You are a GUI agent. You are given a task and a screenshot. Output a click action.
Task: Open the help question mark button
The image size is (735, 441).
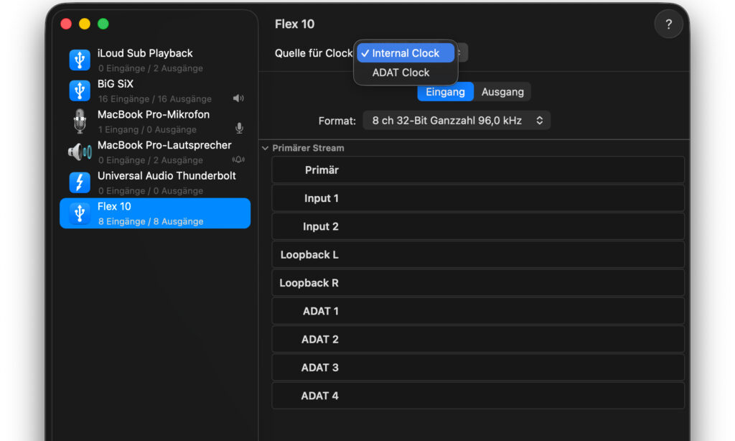pos(668,24)
